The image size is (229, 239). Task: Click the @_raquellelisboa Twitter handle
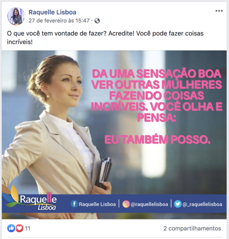[x=202, y=204]
